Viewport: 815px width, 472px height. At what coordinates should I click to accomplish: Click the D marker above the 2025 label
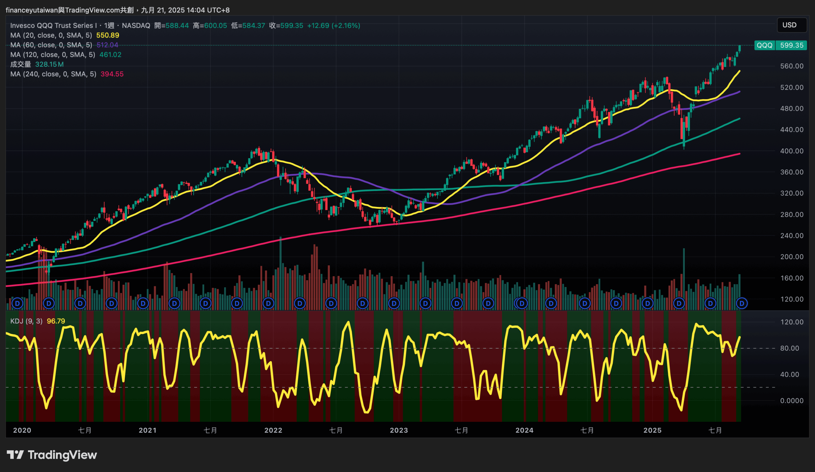pos(648,304)
